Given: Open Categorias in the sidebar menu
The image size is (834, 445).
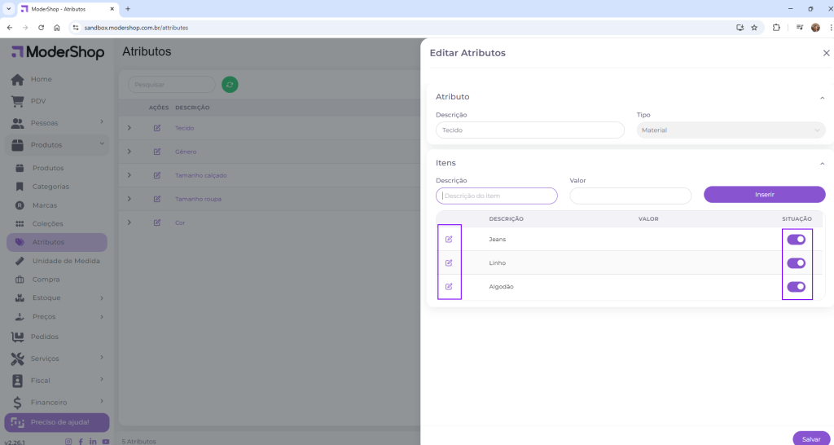Looking at the screenshot, I should click(50, 187).
